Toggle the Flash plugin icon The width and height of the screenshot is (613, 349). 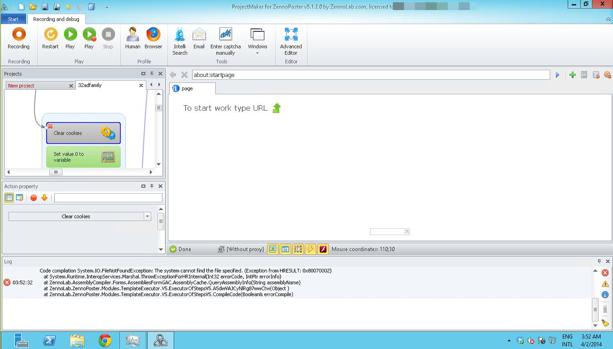pos(323,249)
